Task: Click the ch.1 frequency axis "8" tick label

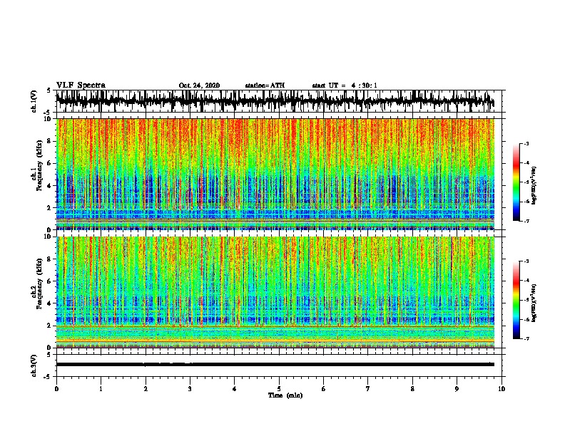Action: coord(50,141)
